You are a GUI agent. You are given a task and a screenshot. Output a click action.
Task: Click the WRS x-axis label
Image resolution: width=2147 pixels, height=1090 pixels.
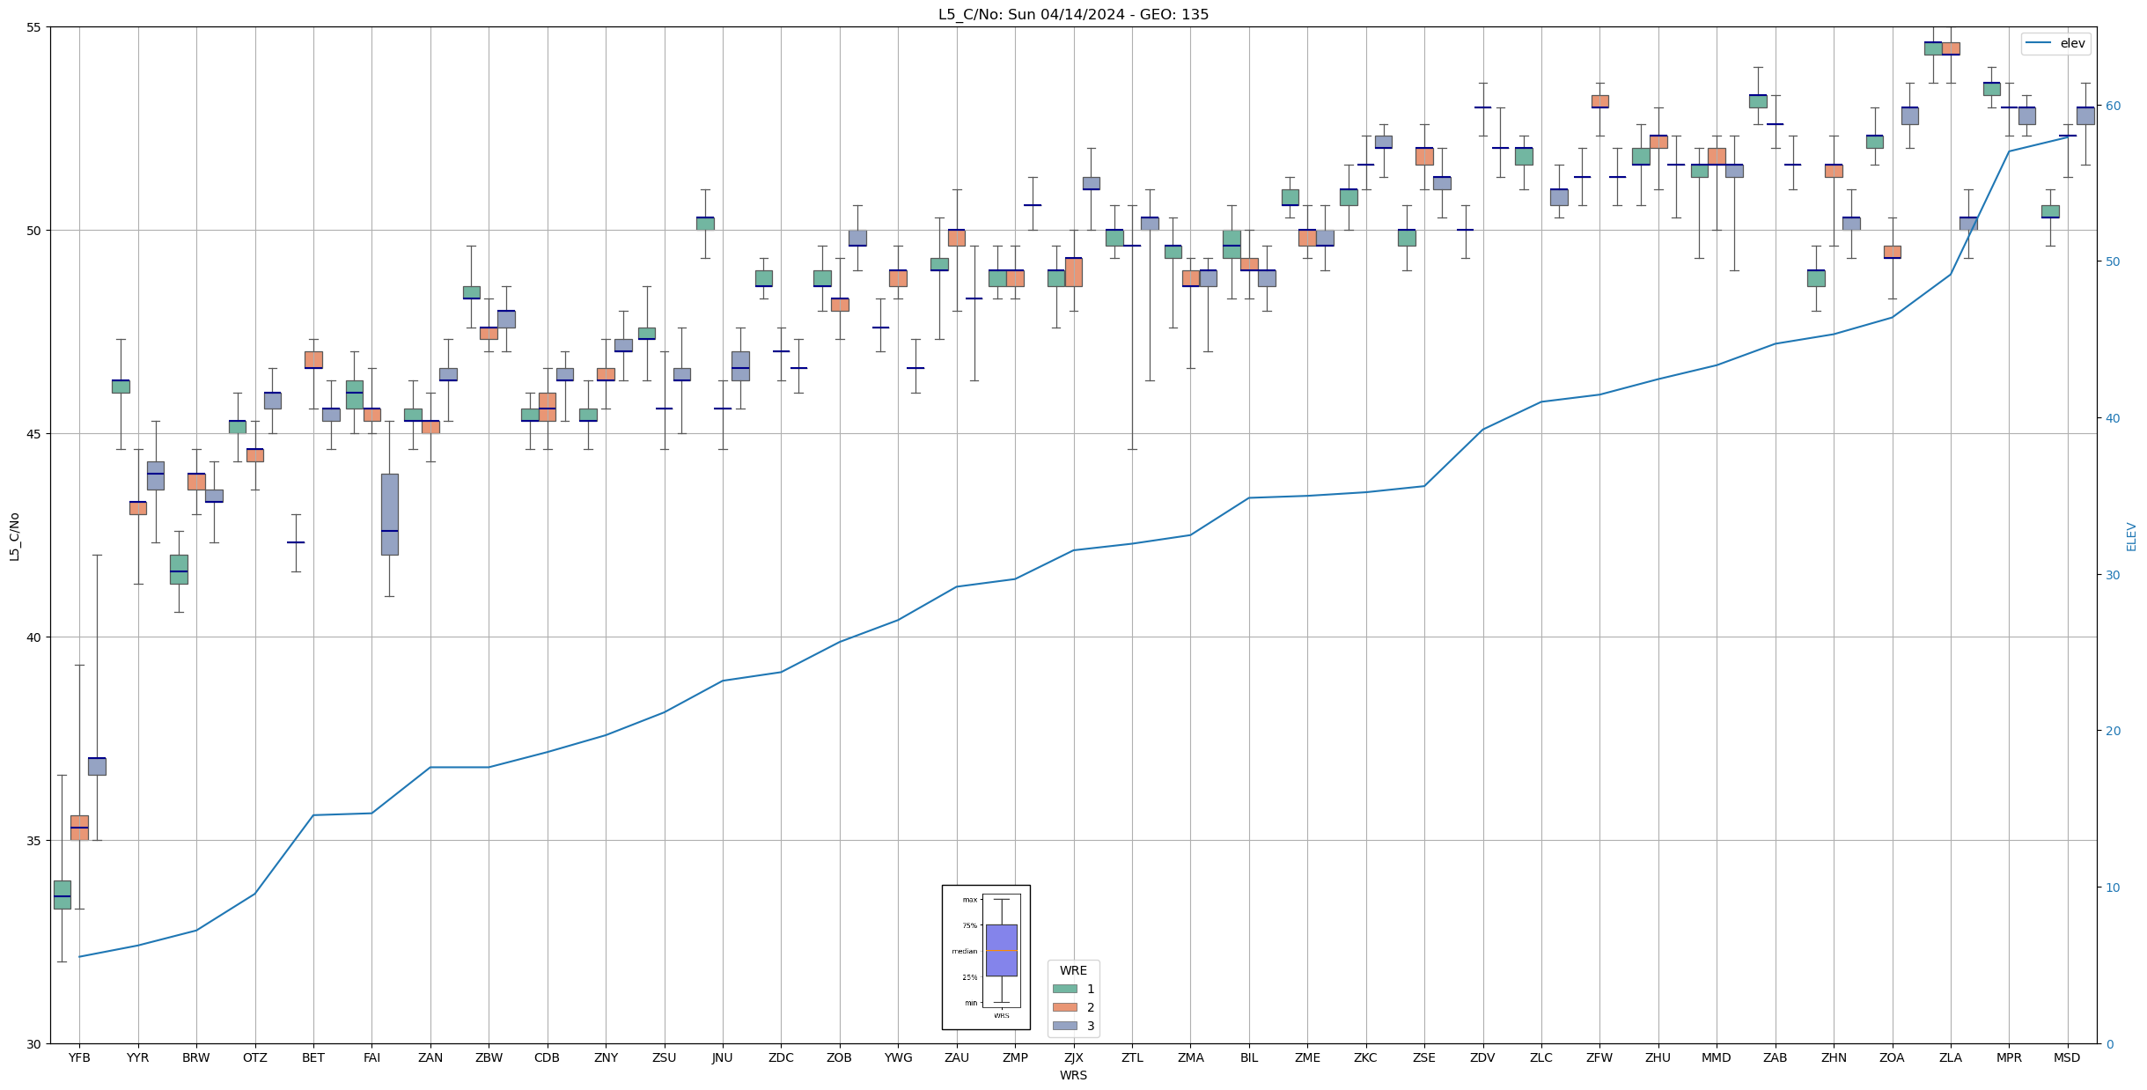[x=1073, y=1075]
